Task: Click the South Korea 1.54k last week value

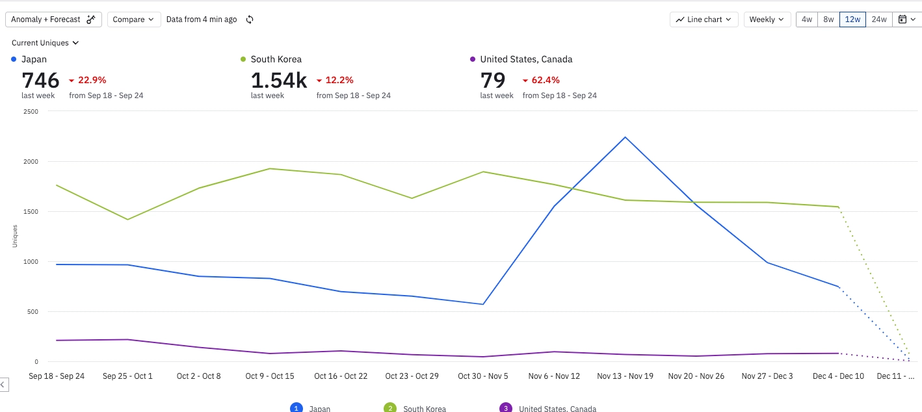Action: tap(279, 80)
